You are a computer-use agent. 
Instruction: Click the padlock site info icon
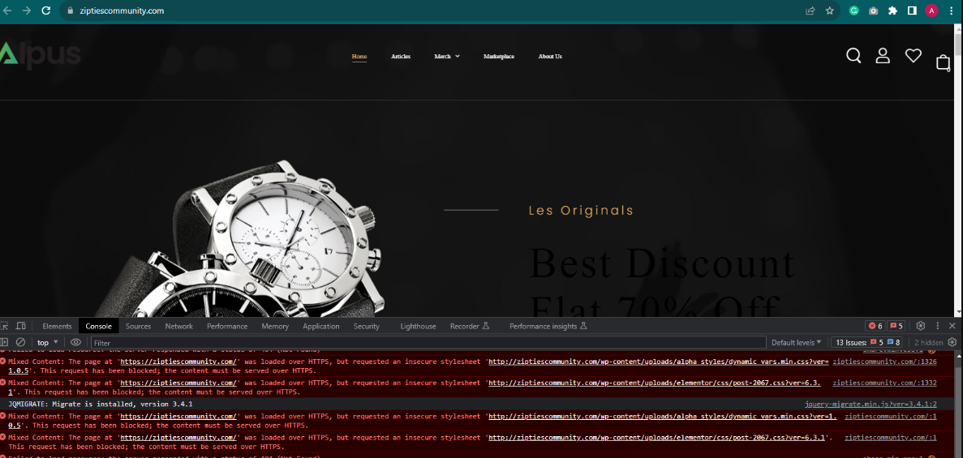coord(70,11)
